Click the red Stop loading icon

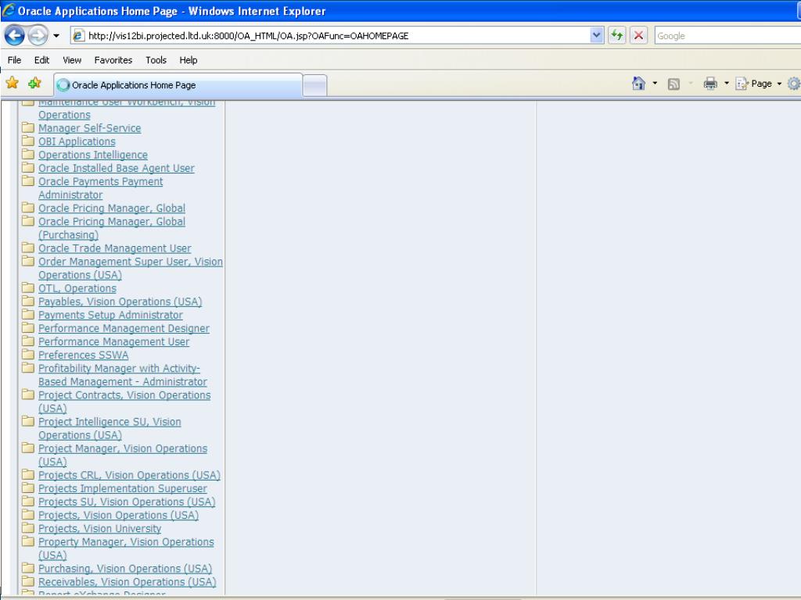pyautogui.click(x=638, y=36)
